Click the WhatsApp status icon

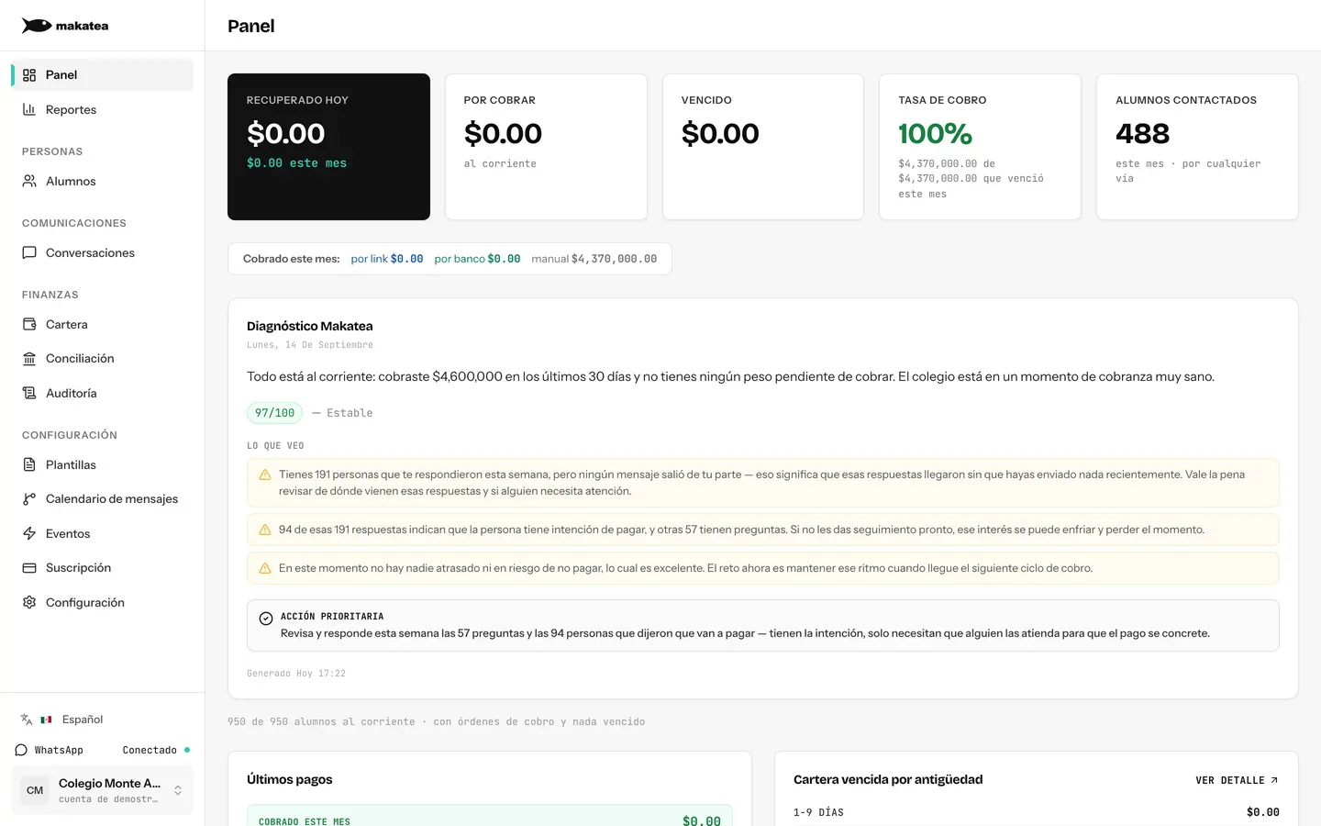(x=21, y=750)
